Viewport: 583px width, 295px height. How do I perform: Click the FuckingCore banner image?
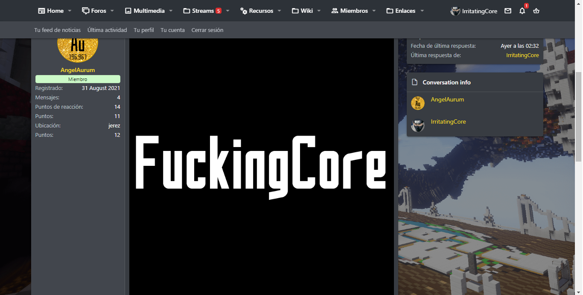pyautogui.click(x=261, y=166)
